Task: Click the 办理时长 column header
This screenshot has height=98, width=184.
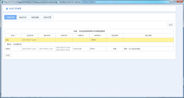Action: [81, 36]
